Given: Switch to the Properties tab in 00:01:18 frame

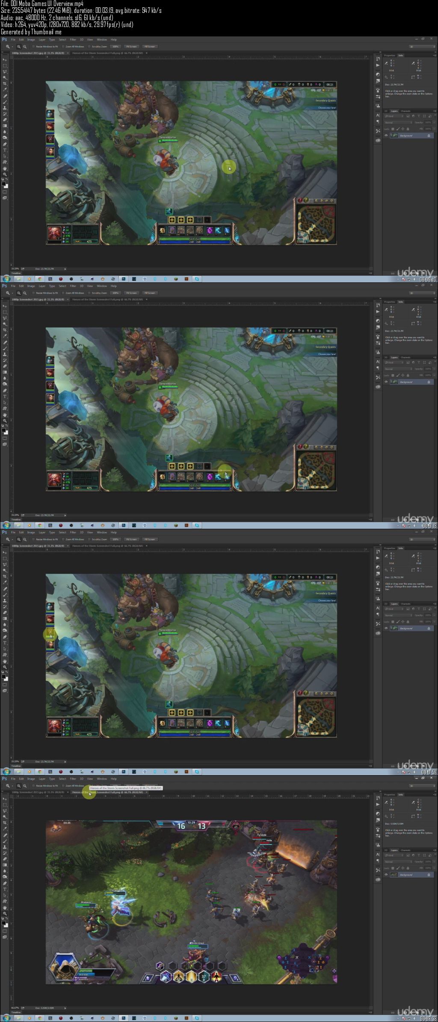Looking at the screenshot, I should (x=390, y=302).
